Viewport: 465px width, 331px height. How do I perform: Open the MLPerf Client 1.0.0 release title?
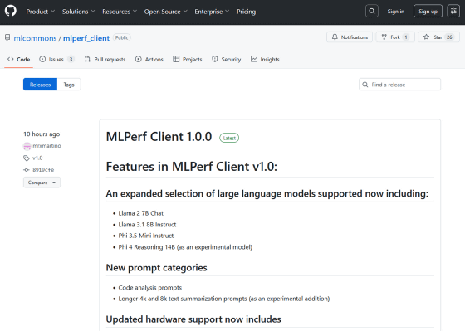coord(159,137)
